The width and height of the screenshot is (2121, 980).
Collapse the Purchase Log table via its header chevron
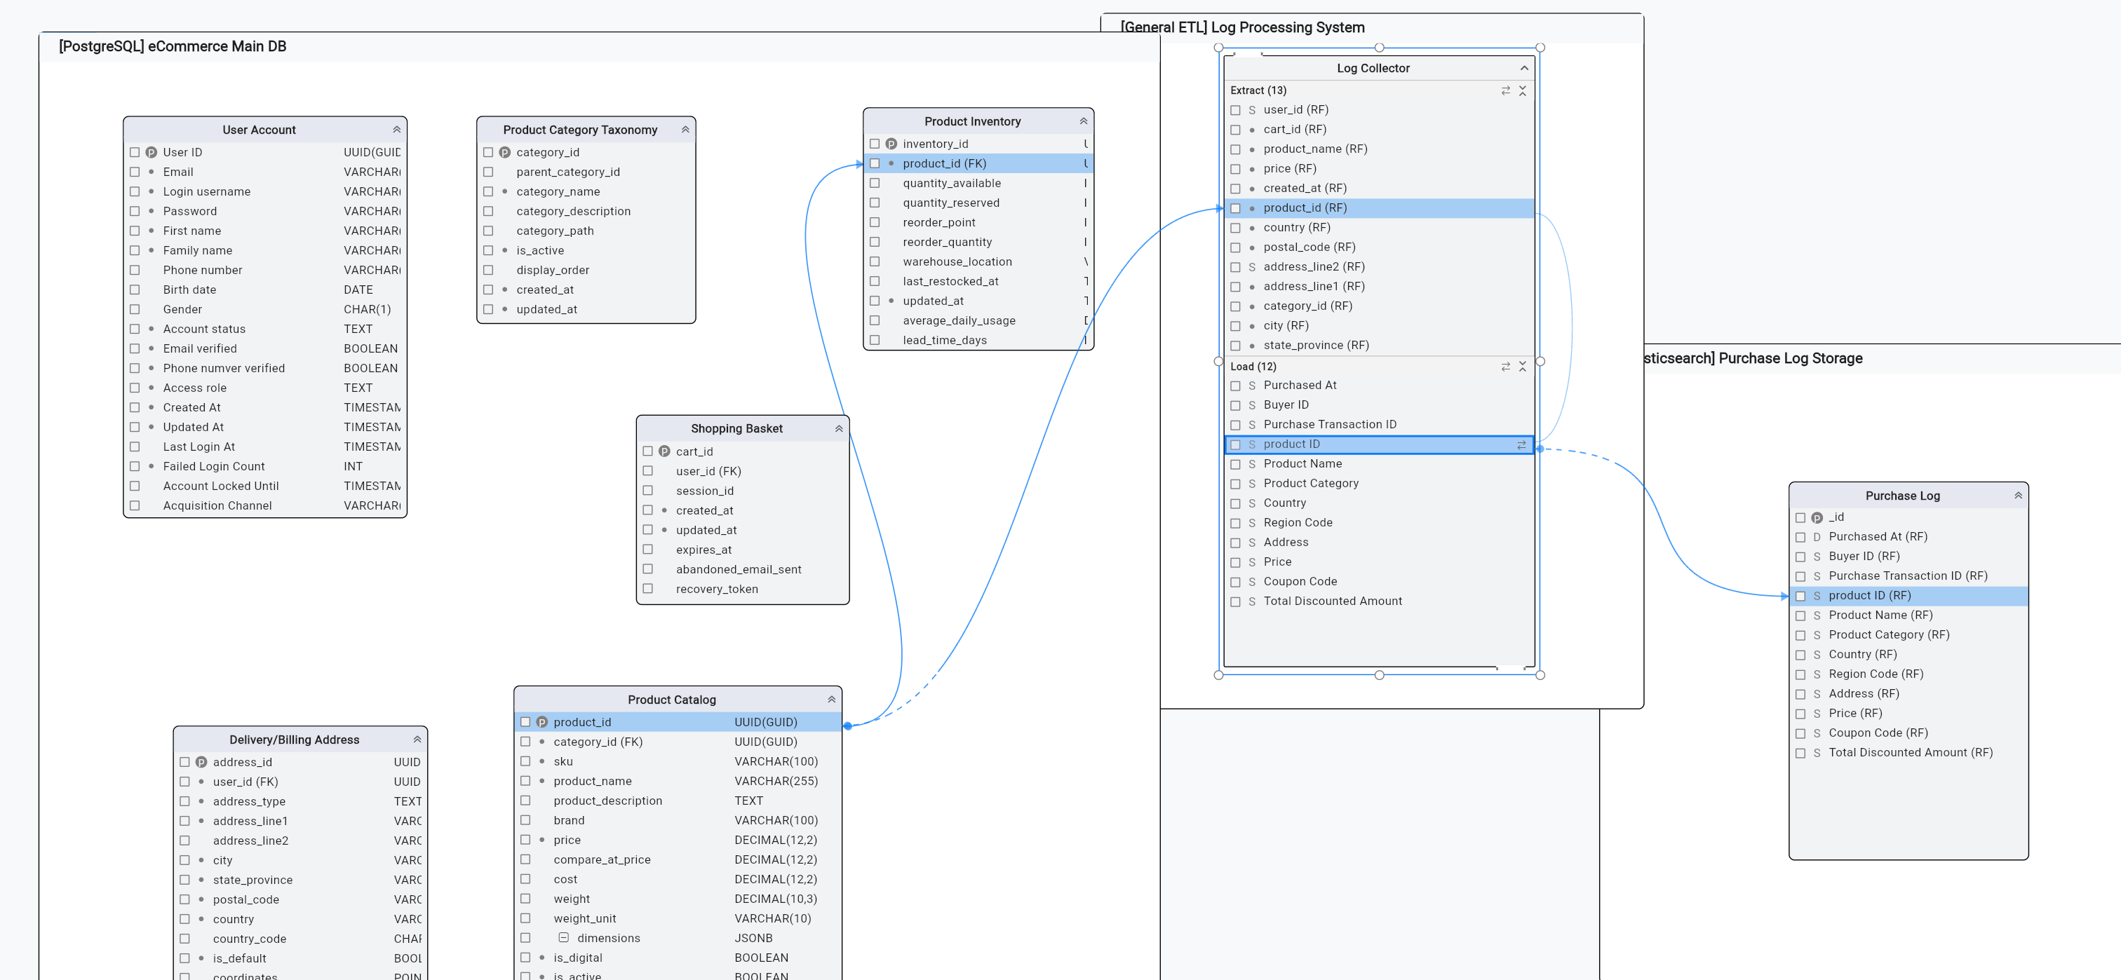(2018, 494)
